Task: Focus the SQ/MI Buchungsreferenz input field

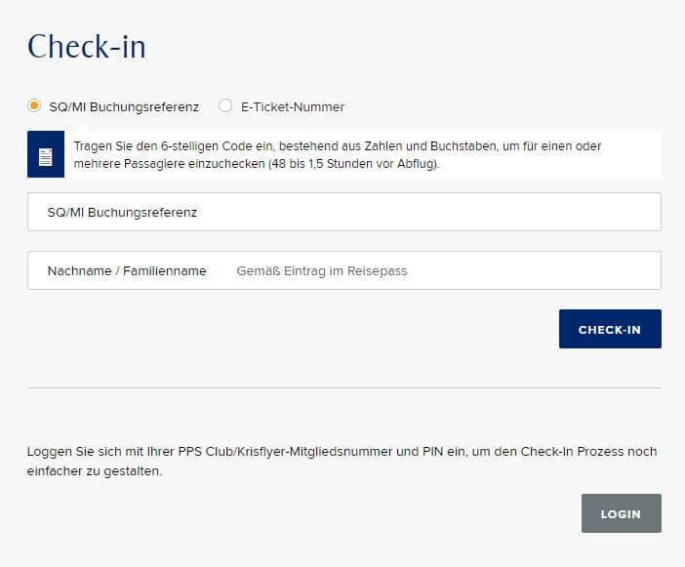Action: [344, 212]
